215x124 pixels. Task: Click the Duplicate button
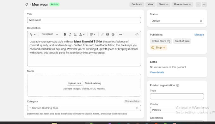tap(137, 4)
